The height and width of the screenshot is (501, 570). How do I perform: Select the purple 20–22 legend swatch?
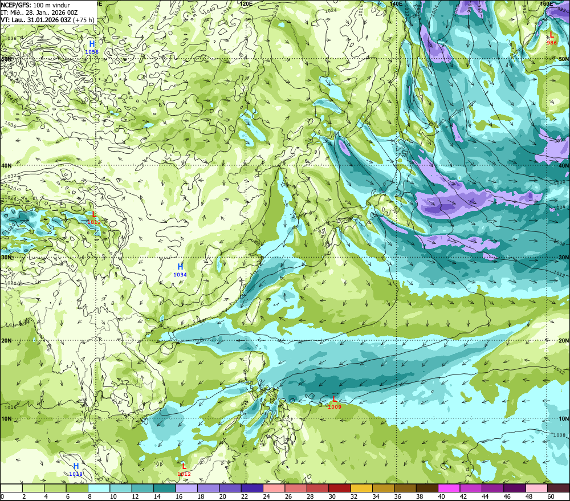pos(230,488)
